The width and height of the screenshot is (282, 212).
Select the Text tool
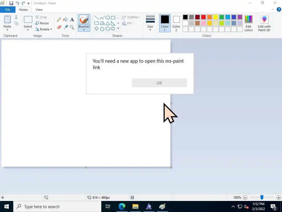tap(72, 20)
